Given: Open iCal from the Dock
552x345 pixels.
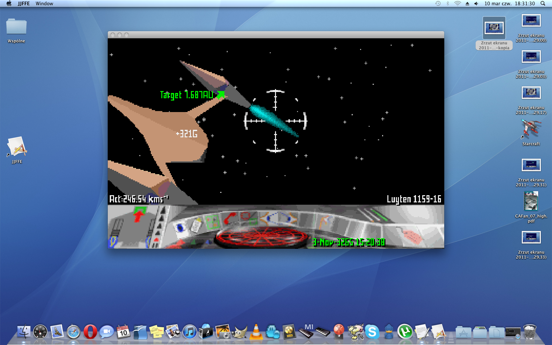Looking at the screenshot, I should tap(123, 332).
